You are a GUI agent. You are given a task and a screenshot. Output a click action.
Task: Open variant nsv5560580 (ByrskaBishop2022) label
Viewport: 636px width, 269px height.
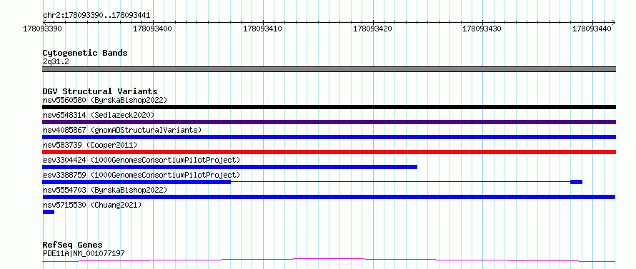click(105, 100)
